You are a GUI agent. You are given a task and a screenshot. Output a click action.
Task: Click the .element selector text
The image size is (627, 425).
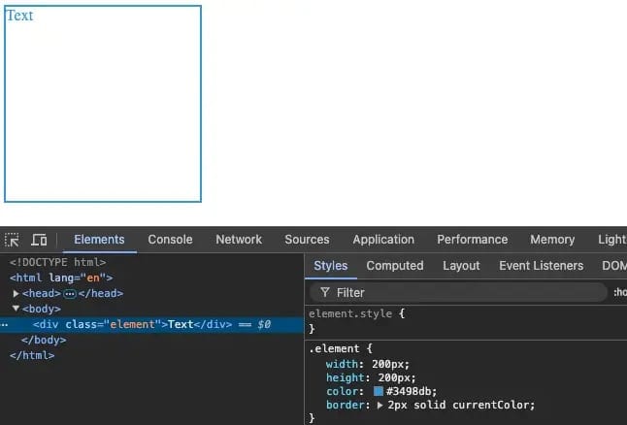334,348
